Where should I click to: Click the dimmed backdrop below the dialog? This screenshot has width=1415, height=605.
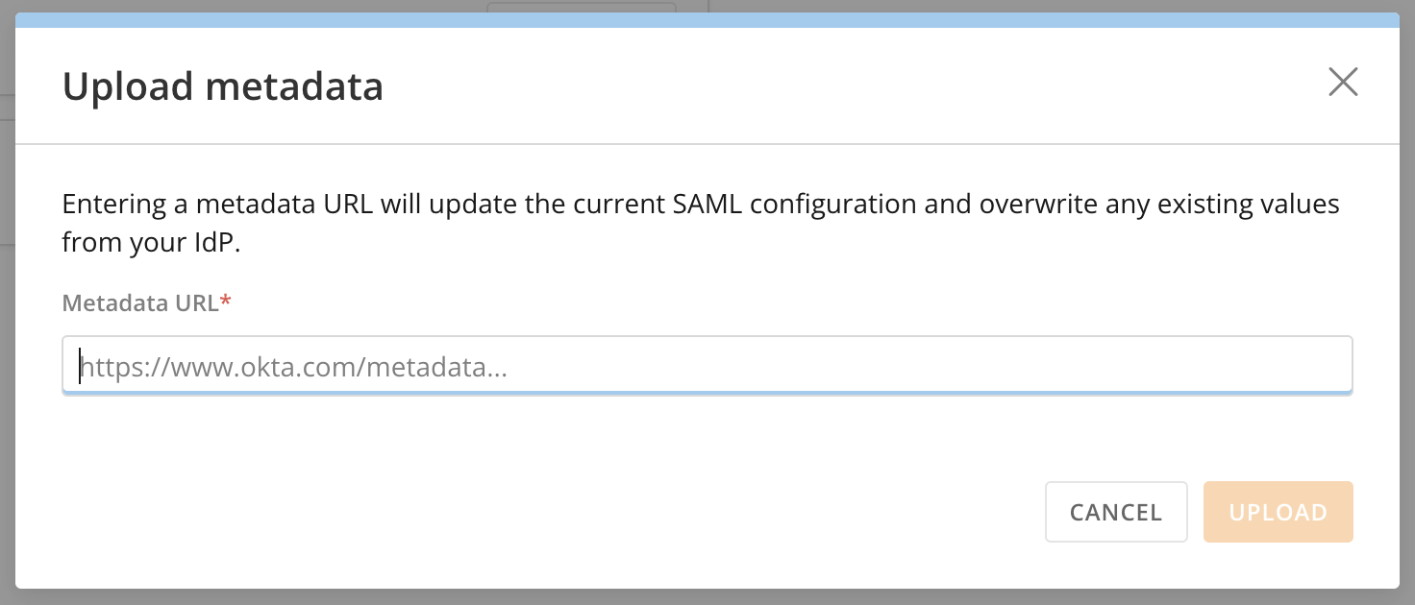point(707,597)
